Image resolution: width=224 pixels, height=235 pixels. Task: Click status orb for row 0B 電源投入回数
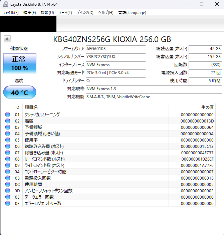click(x=8, y=178)
